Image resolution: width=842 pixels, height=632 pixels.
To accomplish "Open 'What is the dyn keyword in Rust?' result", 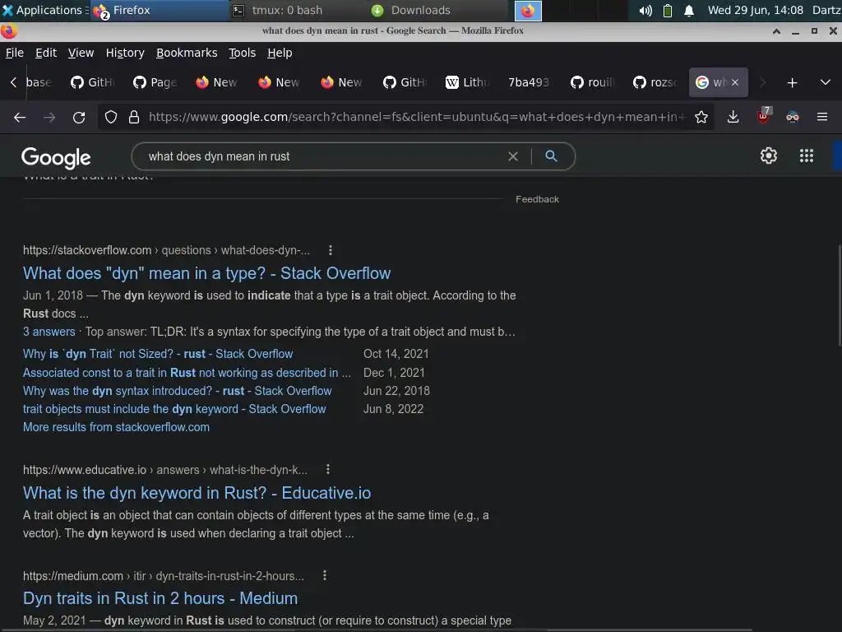I will click(x=197, y=493).
